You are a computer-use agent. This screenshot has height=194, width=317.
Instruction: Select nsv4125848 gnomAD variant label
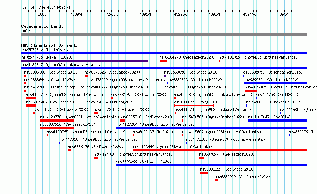pyautogui.click(x=213, y=95)
